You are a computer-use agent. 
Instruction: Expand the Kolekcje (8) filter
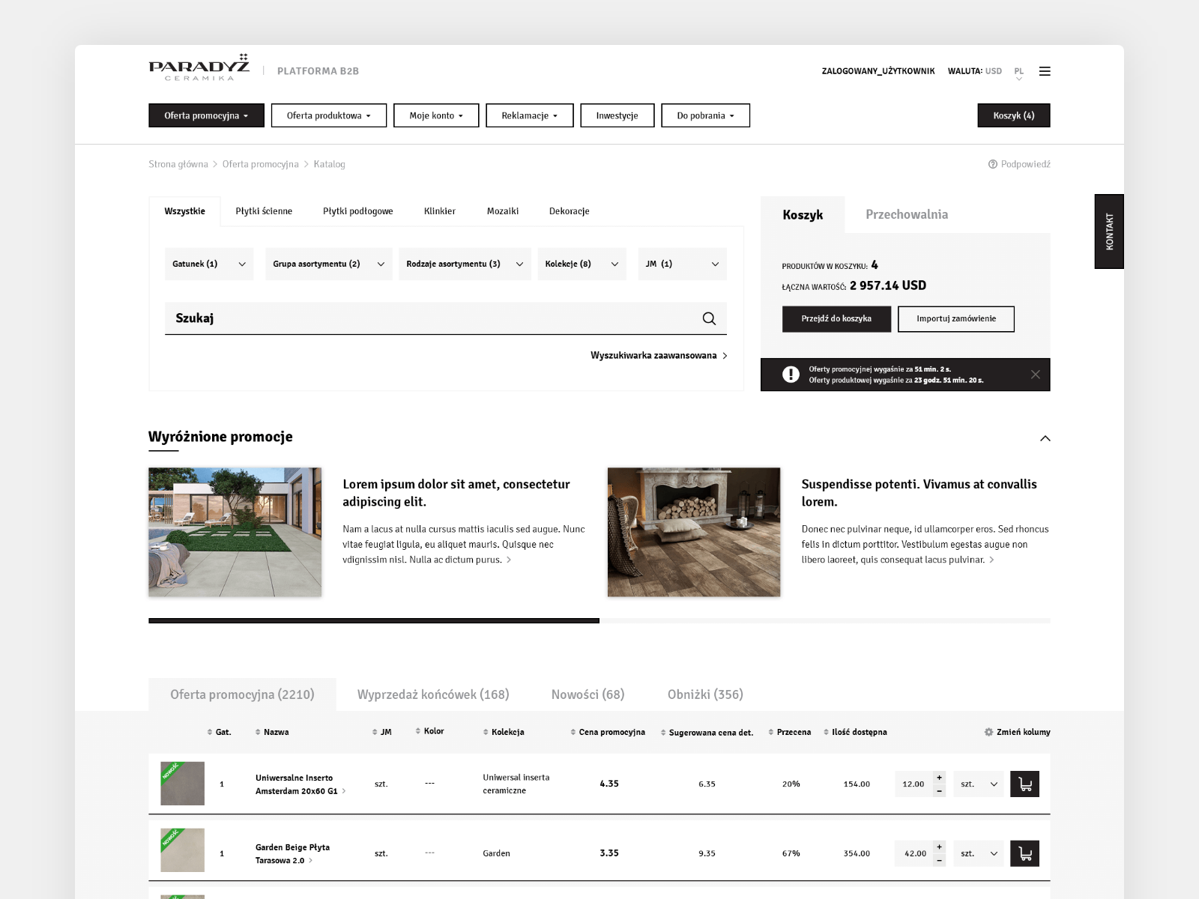[x=582, y=264]
